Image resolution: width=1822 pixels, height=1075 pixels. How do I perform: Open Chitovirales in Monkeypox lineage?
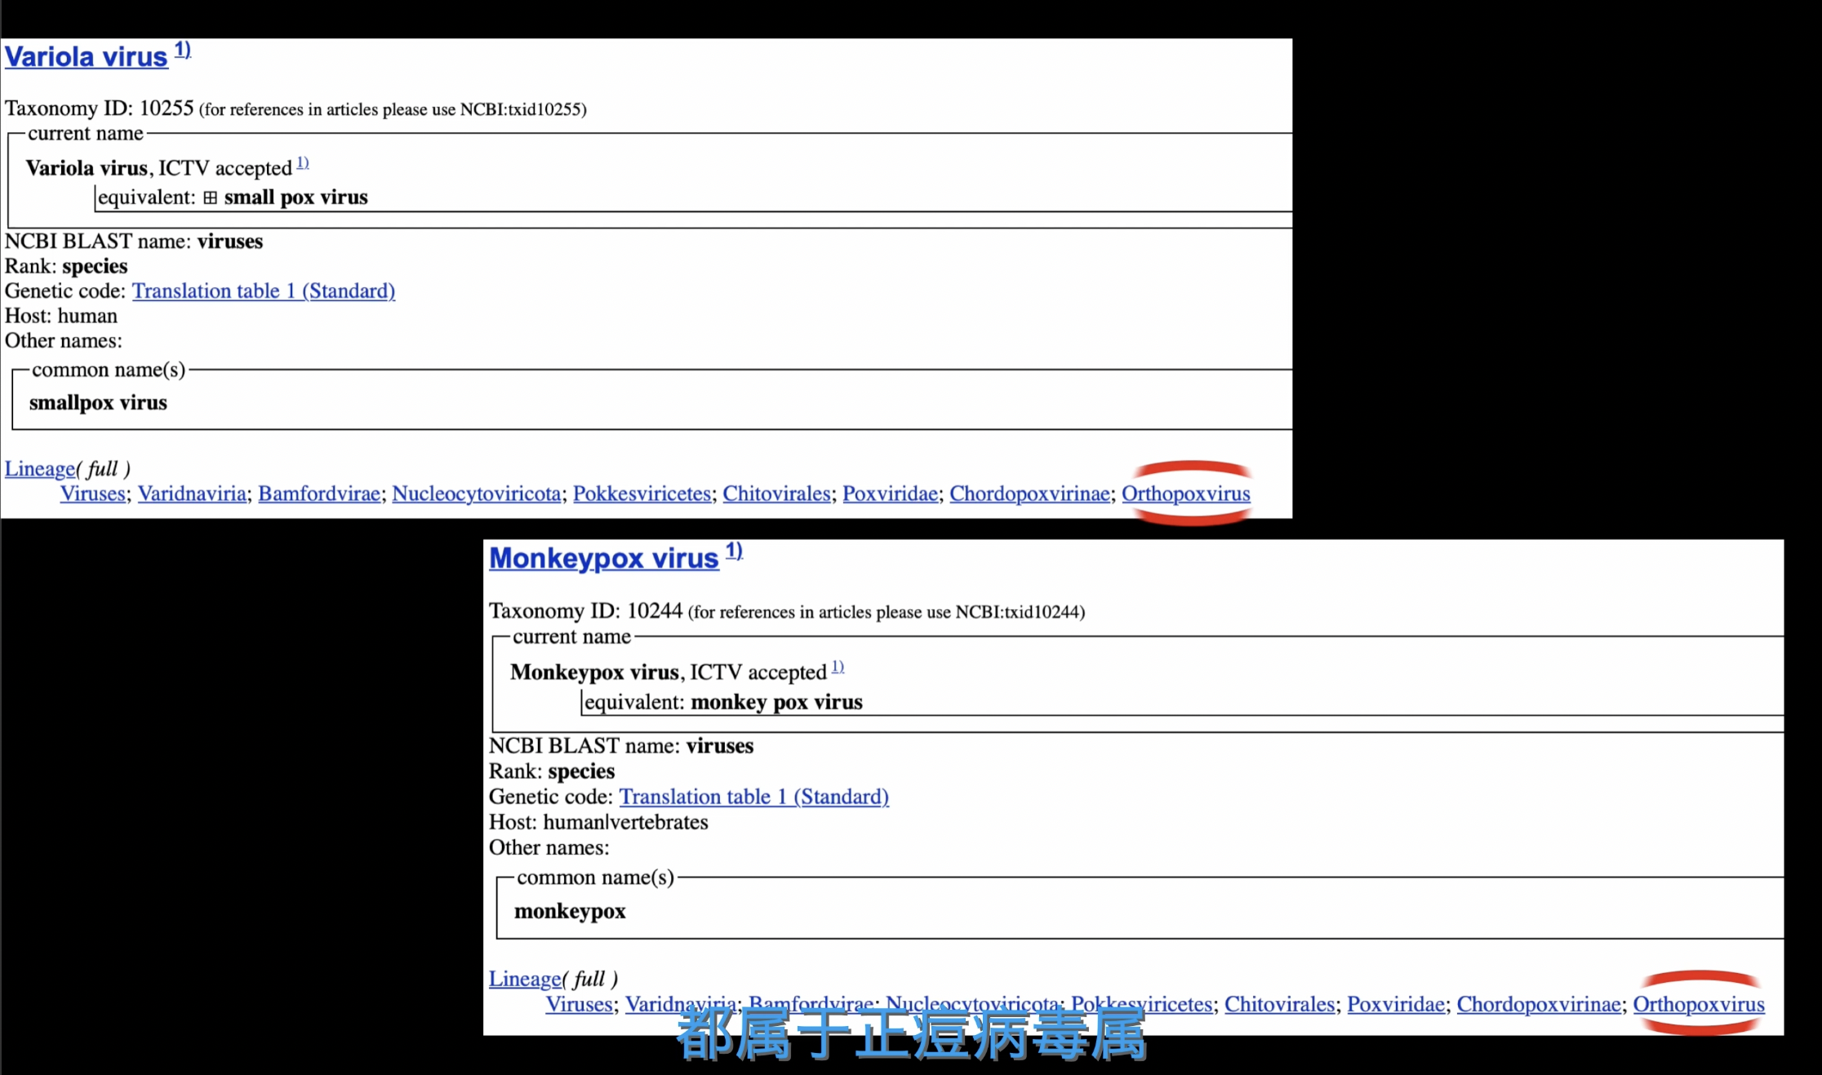pyautogui.click(x=1279, y=1004)
